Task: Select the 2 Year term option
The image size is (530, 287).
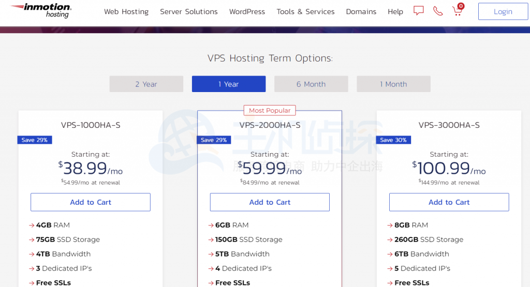Action: (146, 84)
